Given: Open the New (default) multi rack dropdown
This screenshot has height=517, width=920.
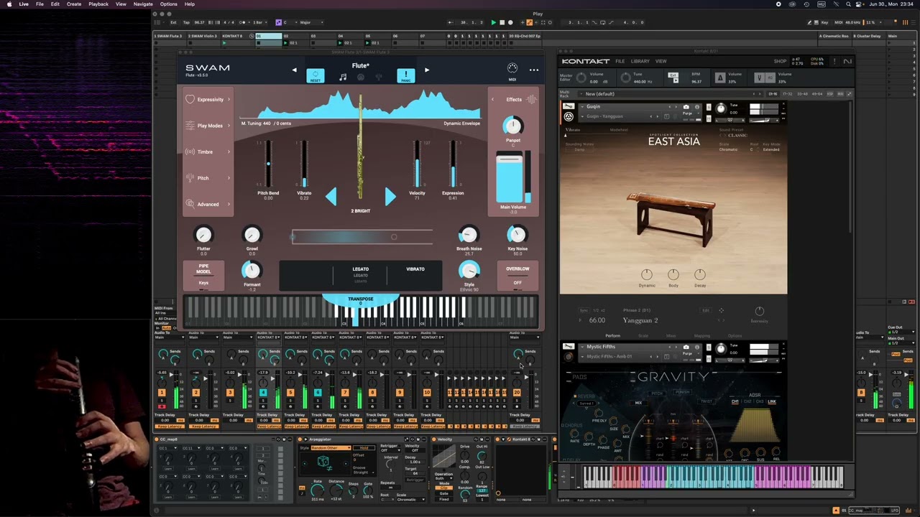Looking at the screenshot, I should [x=668, y=94].
